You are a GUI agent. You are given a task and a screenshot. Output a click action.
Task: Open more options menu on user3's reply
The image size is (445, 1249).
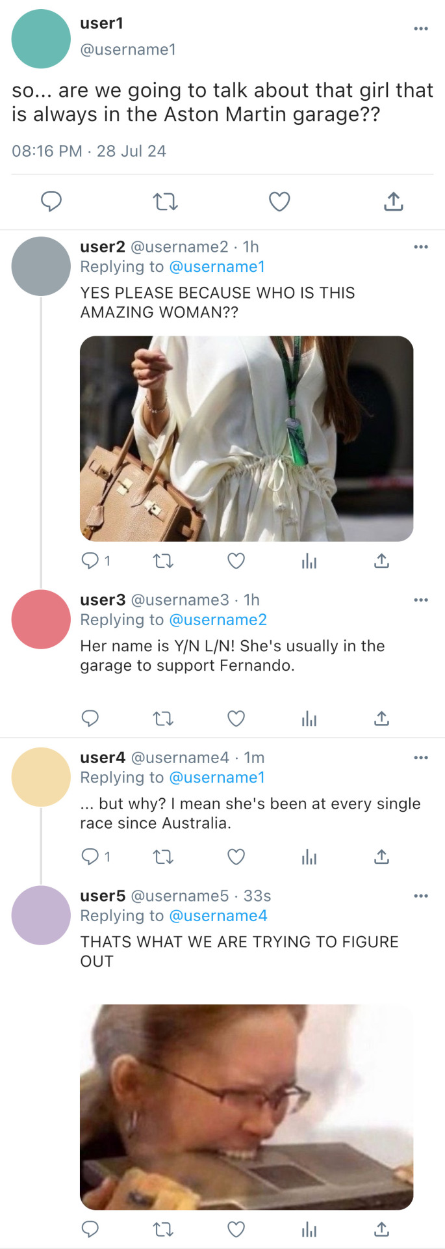pyautogui.click(x=421, y=600)
